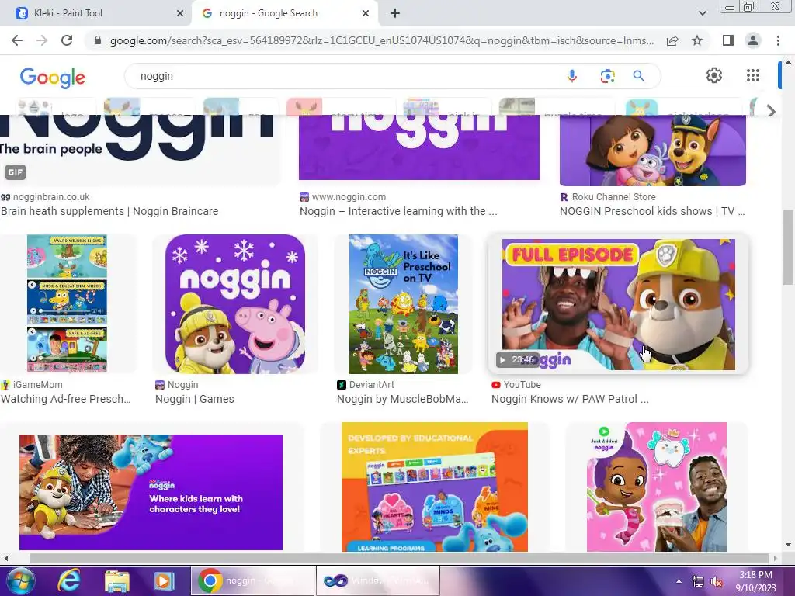Start a voice search with microphone
795x596 pixels.
coord(572,76)
